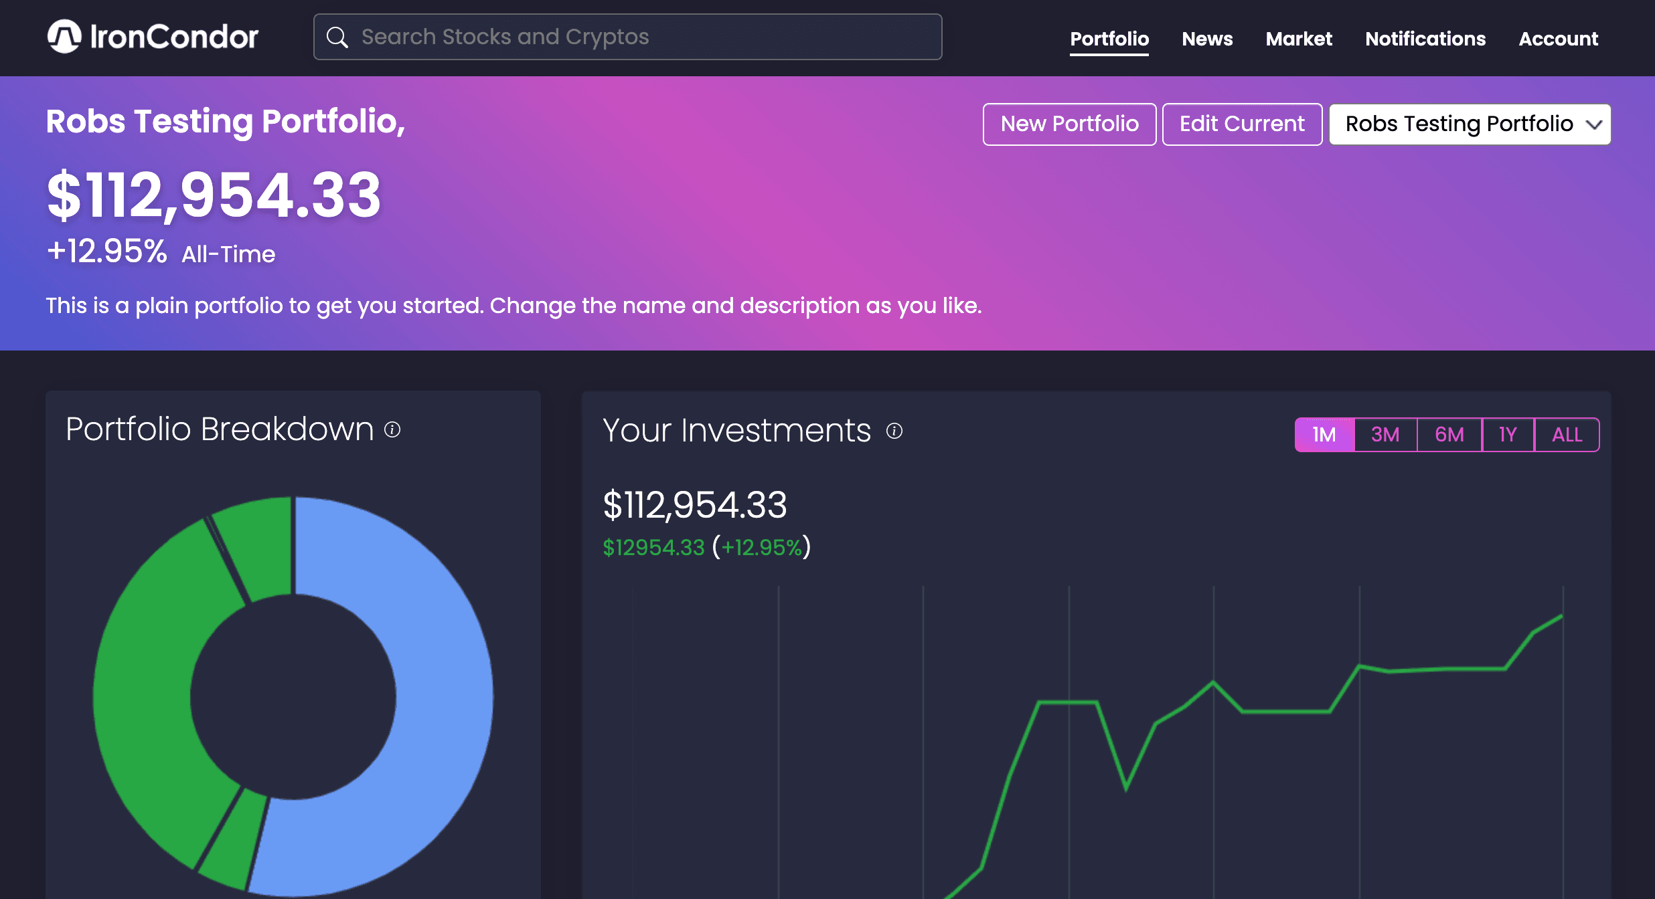The height and width of the screenshot is (899, 1655).
Task: Select the 1M time range
Action: click(1324, 435)
